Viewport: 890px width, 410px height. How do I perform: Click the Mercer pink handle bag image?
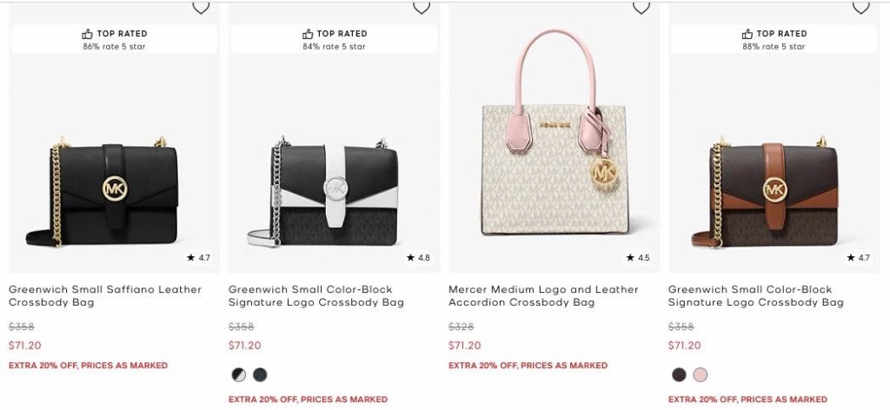coord(554,132)
